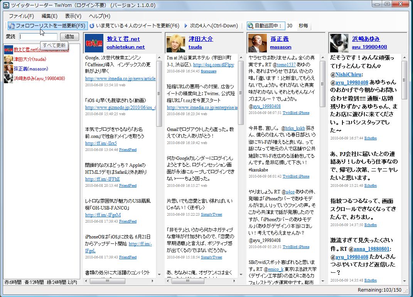This screenshot has height=297, width=413.
Task: Open the 4sq.com/dlFlpy link
Action: (x=214, y=65)
